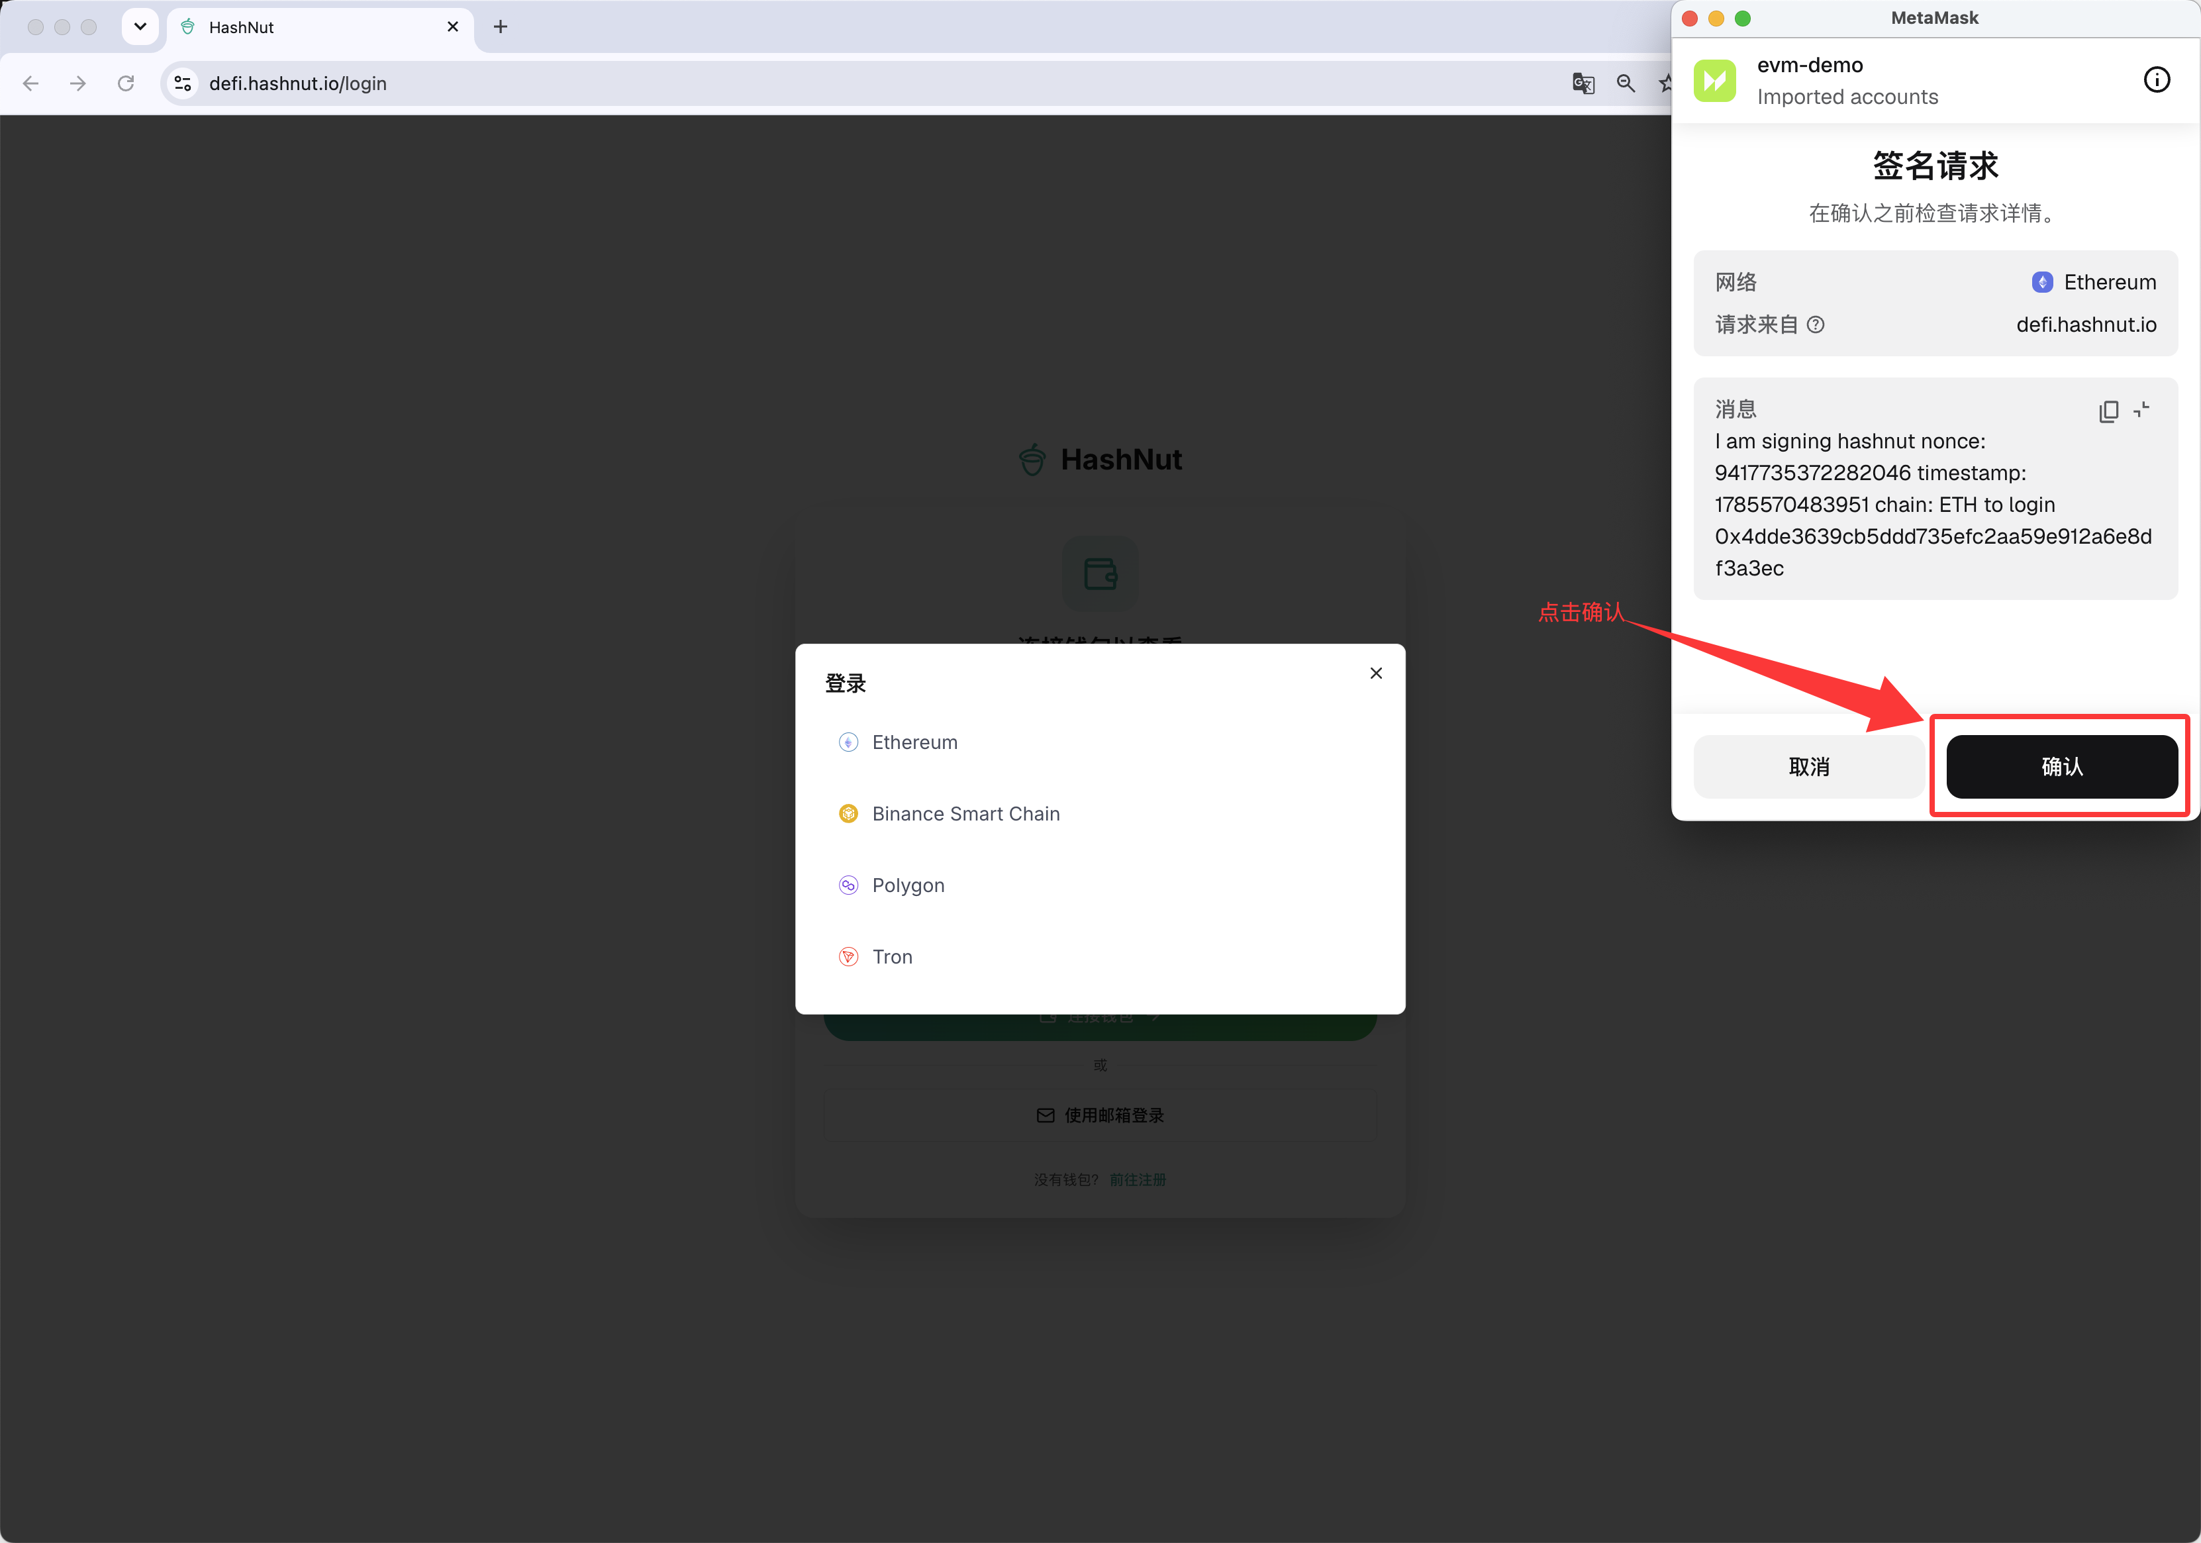The width and height of the screenshot is (2201, 1543).
Task: Open site information icon in address bar
Action: point(182,83)
